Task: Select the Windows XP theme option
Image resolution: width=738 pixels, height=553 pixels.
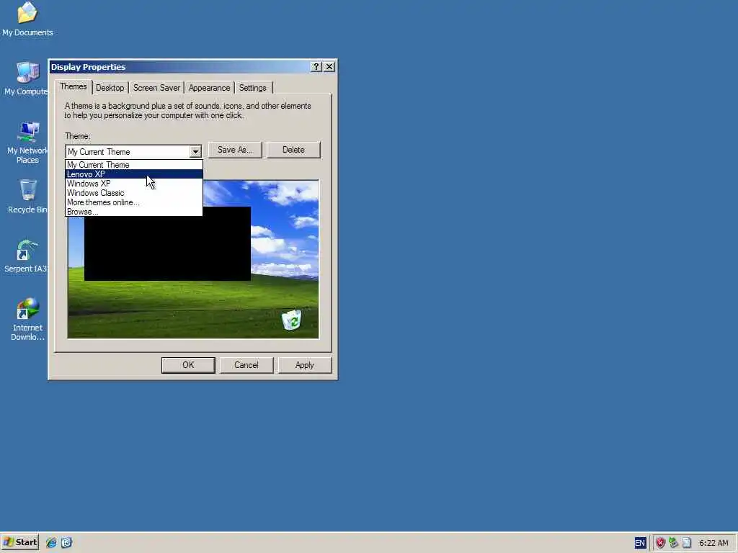Action: [134, 184]
